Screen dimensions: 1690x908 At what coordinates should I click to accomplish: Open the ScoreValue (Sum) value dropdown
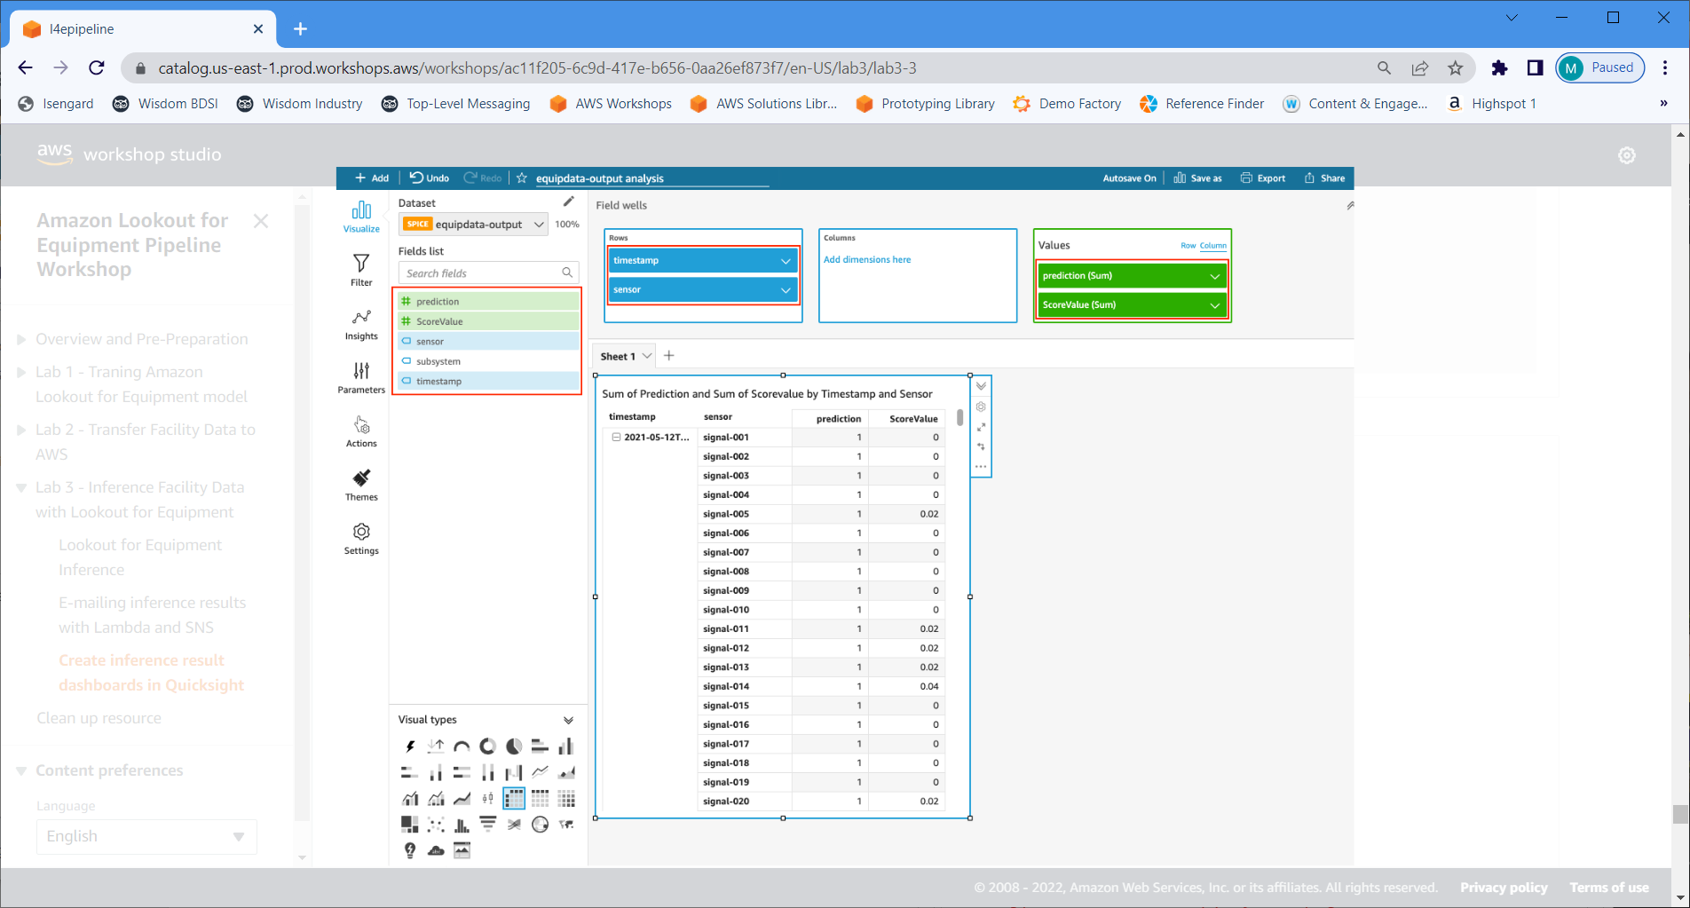(x=1215, y=305)
